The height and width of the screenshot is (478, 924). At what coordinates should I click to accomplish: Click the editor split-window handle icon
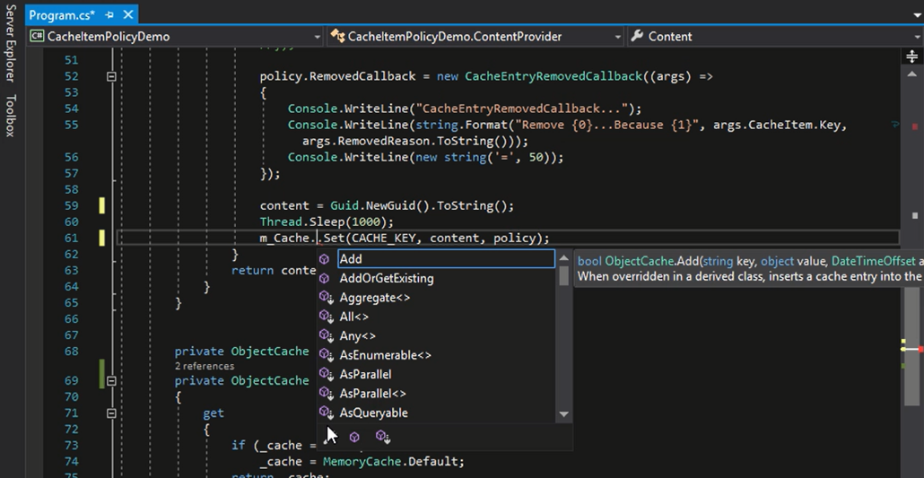(911, 56)
